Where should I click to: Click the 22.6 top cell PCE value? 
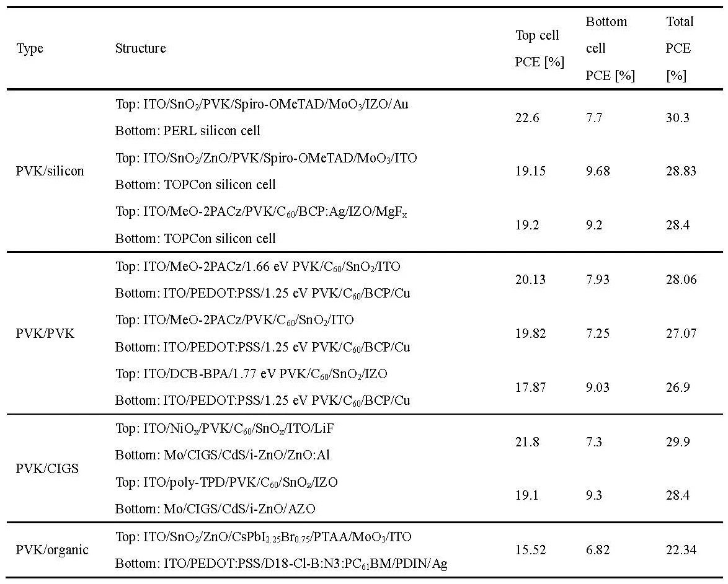[x=527, y=118]
